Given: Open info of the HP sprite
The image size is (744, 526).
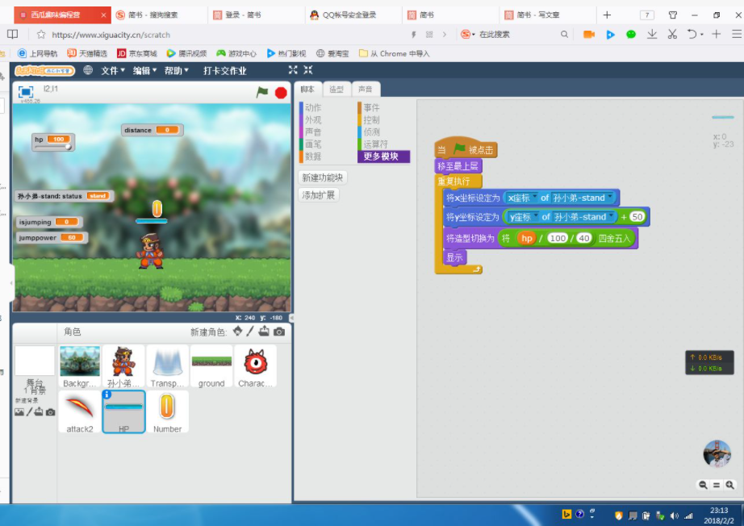Looking at the screenshot, I should tap(107, 394).
